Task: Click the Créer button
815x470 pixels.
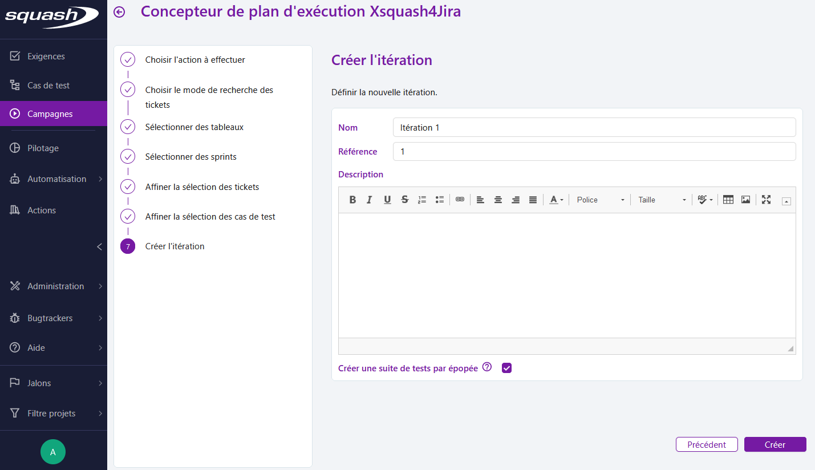Action: point(775,444)
